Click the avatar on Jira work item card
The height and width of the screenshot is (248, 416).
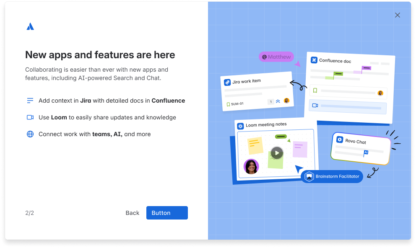286,101
